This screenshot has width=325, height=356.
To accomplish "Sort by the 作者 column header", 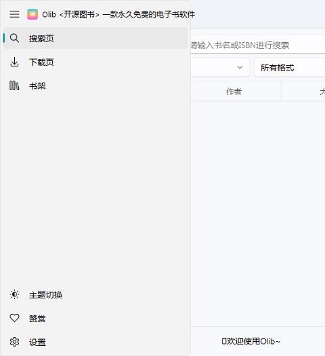I will [x=234, y=92].
